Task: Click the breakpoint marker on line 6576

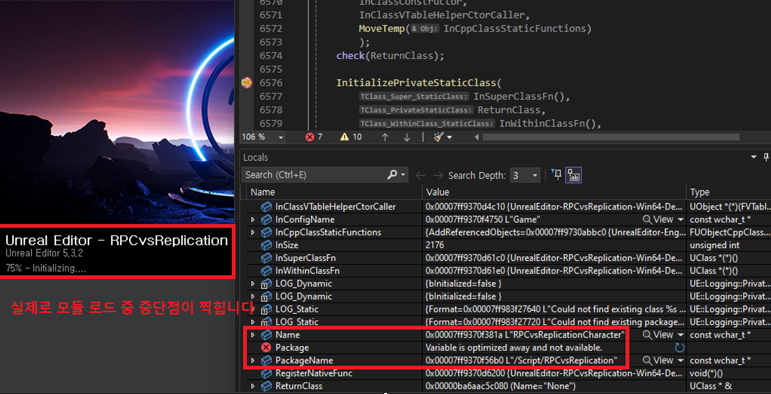Action: click(247, 83)
